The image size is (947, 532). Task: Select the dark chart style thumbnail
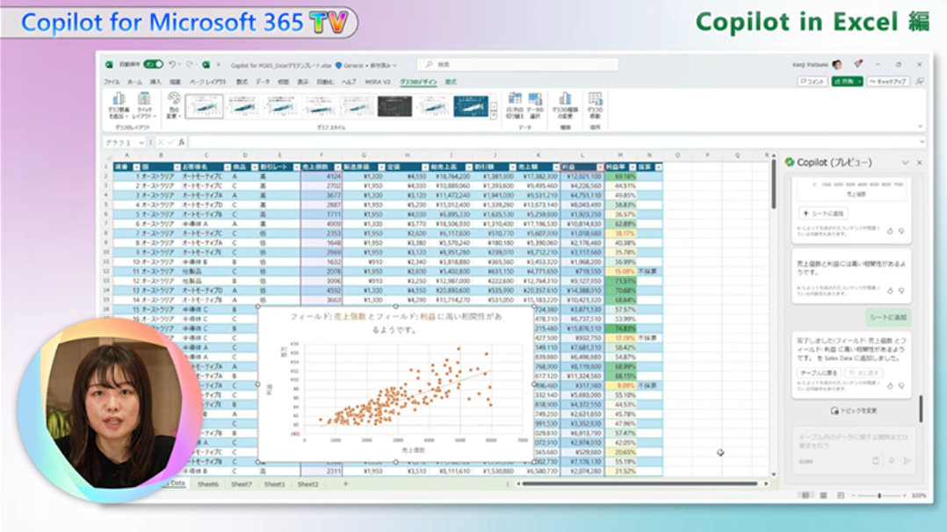[394, 106]
